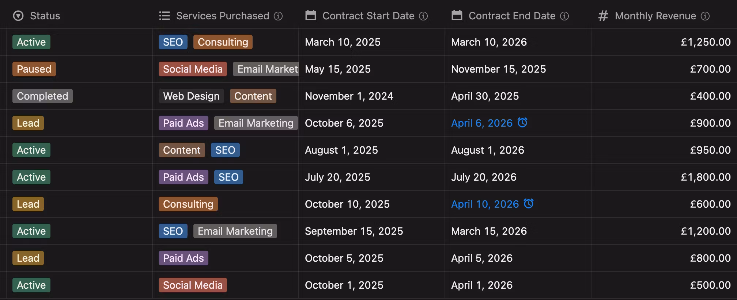Image resolution: width=737 pixels, height=300 pixels.
Task: Click the info icon beside Contract Start Date
Action: click(423, 16)
